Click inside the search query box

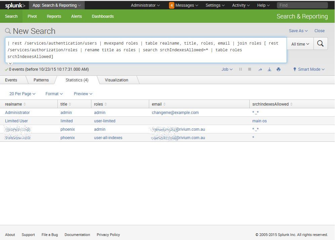pos(146,50)
